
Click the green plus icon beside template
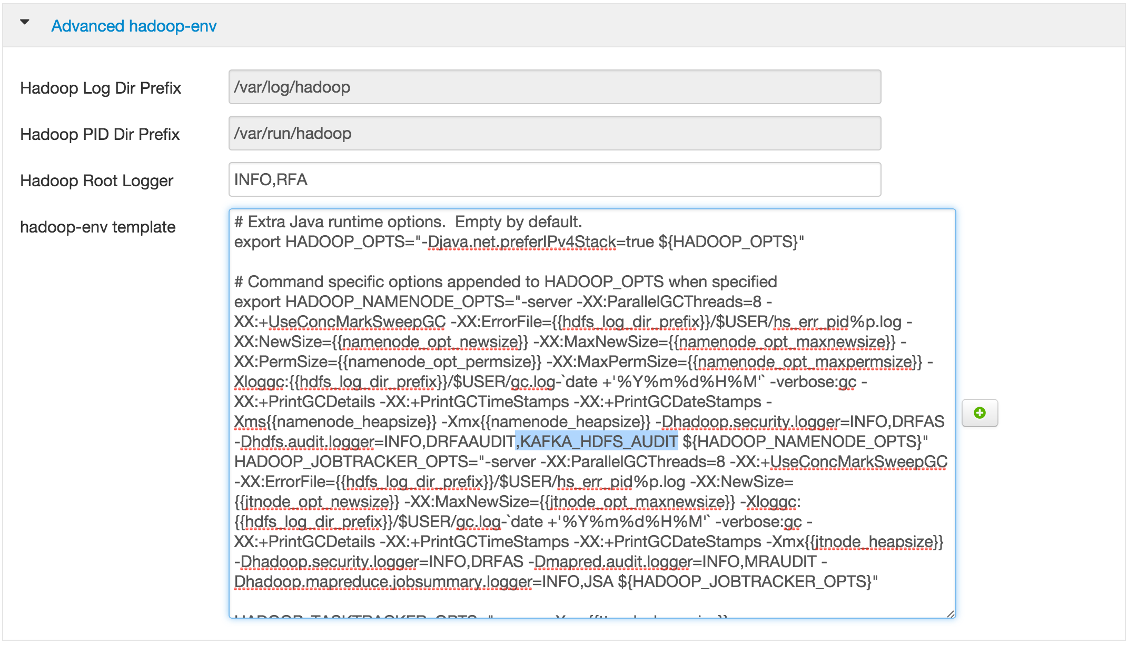coord(979,413)
